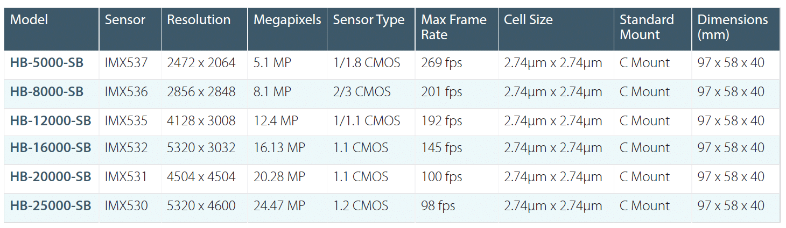This screenshot has width=786, height=228.
Task: Open the HB-5000-SB model entry
Action: pyautogui.click(x=47, y=63)
